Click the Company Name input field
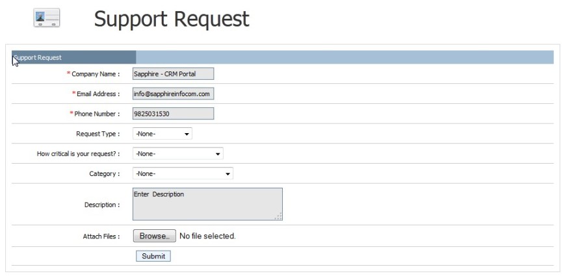Viewport: 576px width, 278px height. coord(173,74)
